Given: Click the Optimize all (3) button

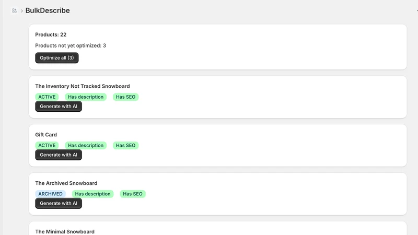Looking at the screenshot, I should (57, 58).
